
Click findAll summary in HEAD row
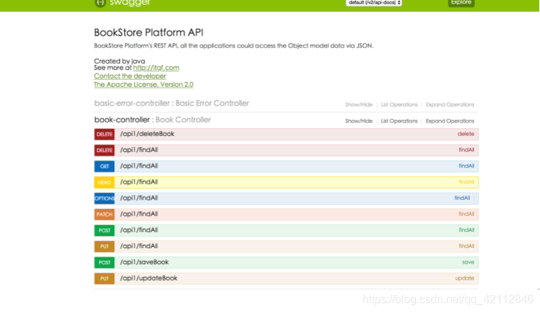[x=466, y=182]
